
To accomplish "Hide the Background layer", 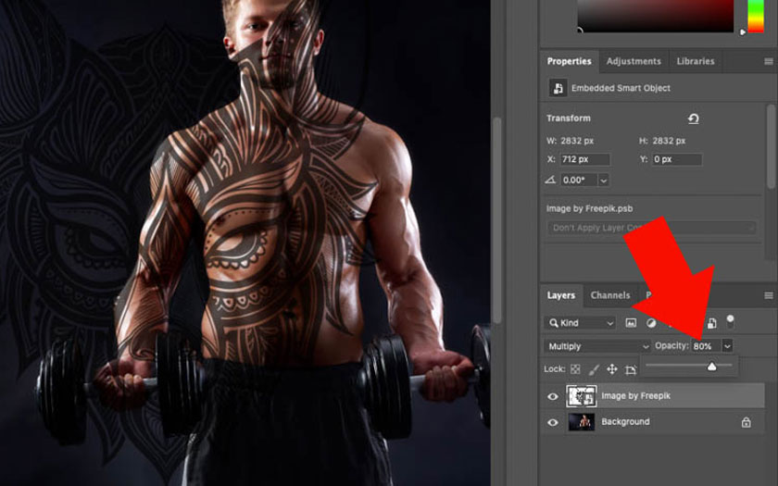I will coord(552,422).
